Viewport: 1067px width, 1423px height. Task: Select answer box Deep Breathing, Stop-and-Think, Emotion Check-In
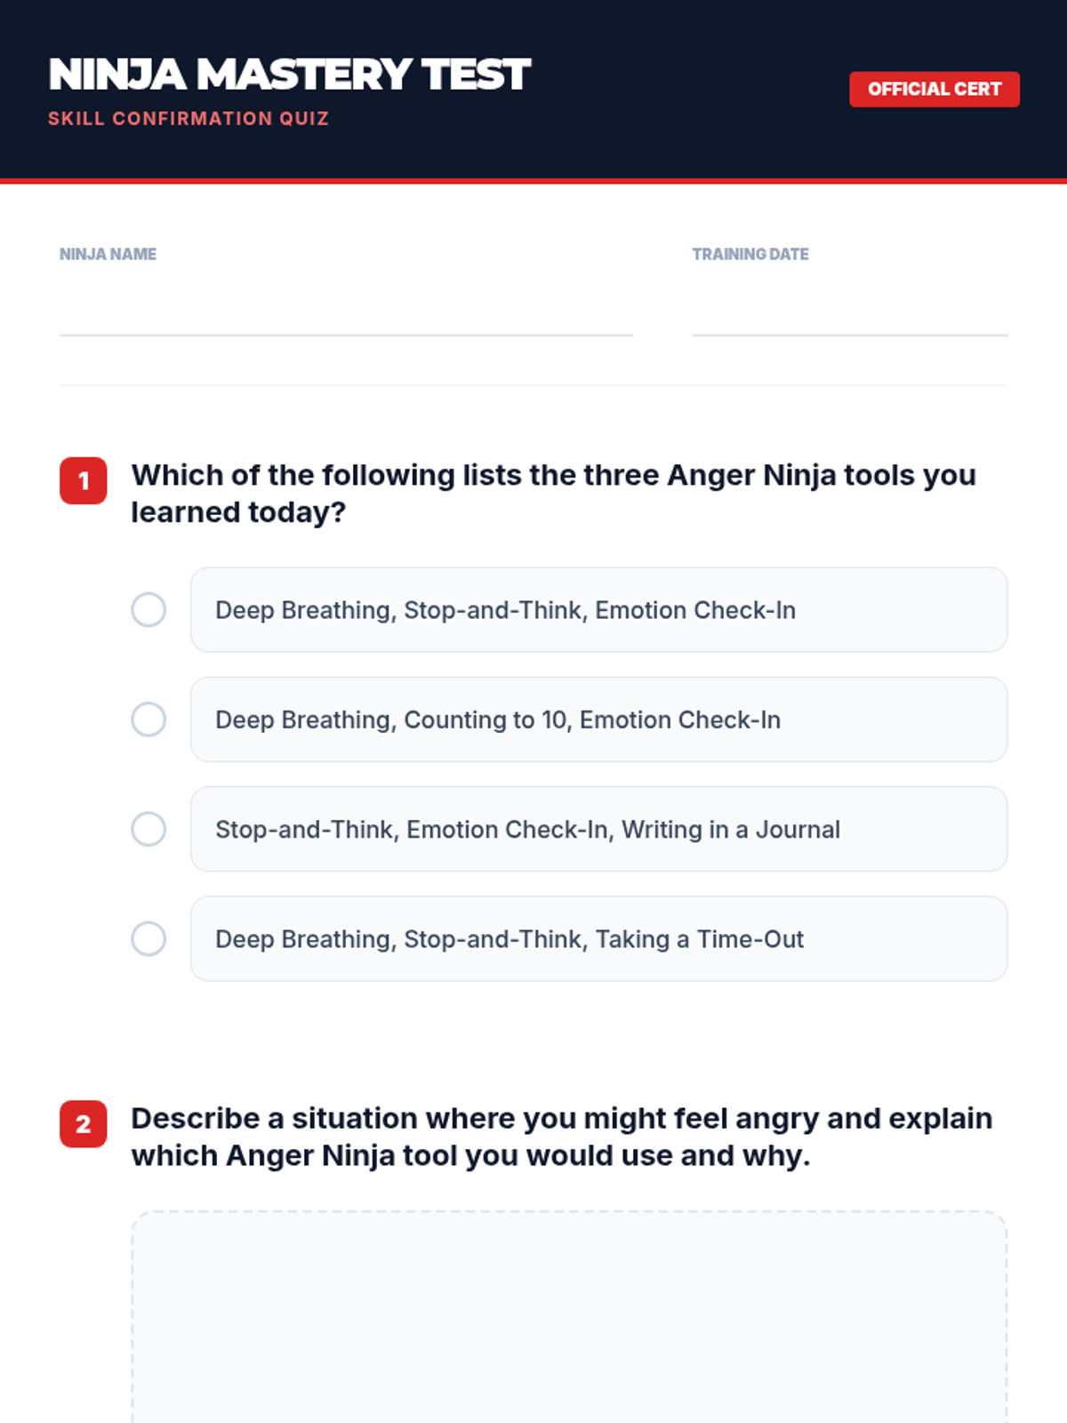598,610
